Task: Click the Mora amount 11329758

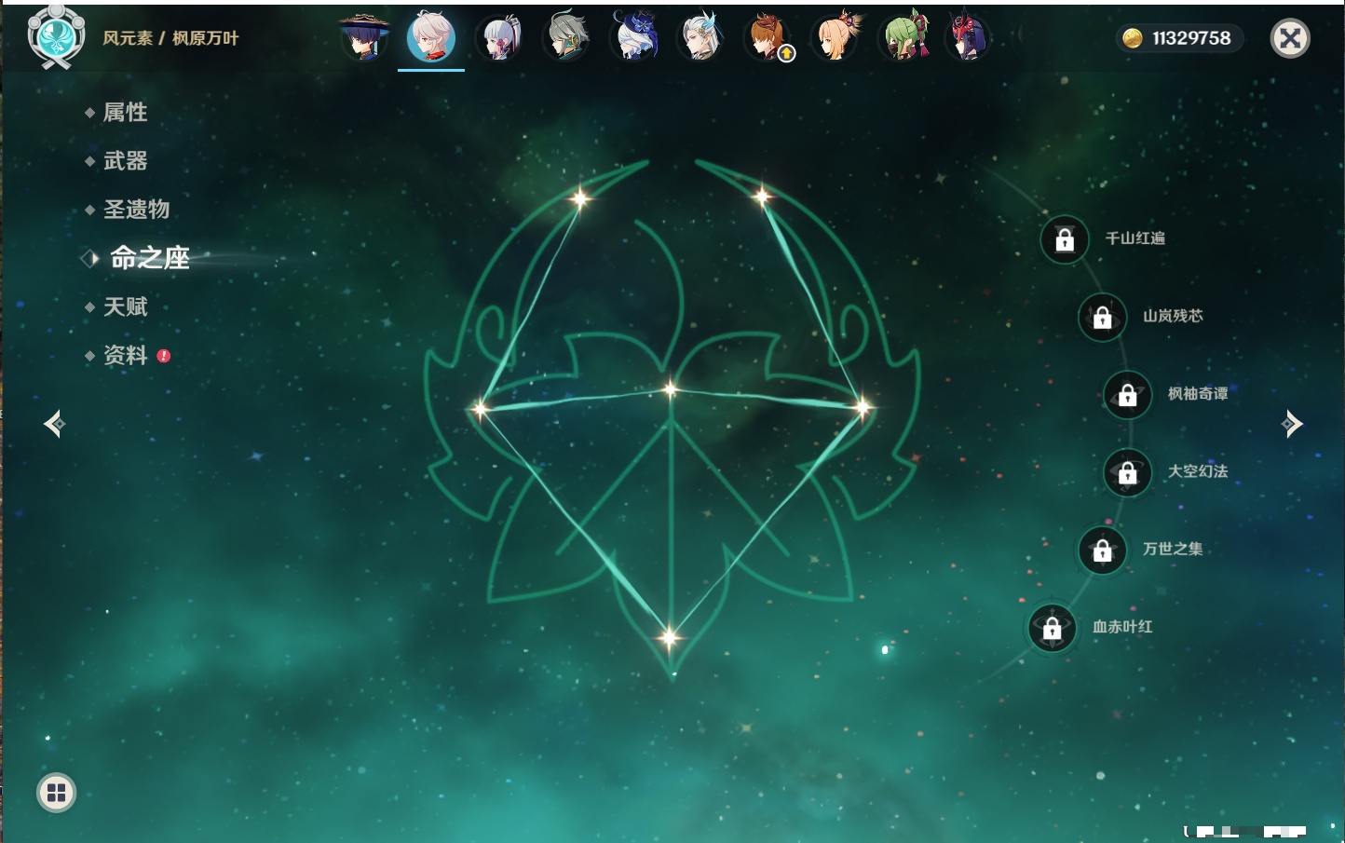Action: pyautogui.click(x=1191, y=38)
